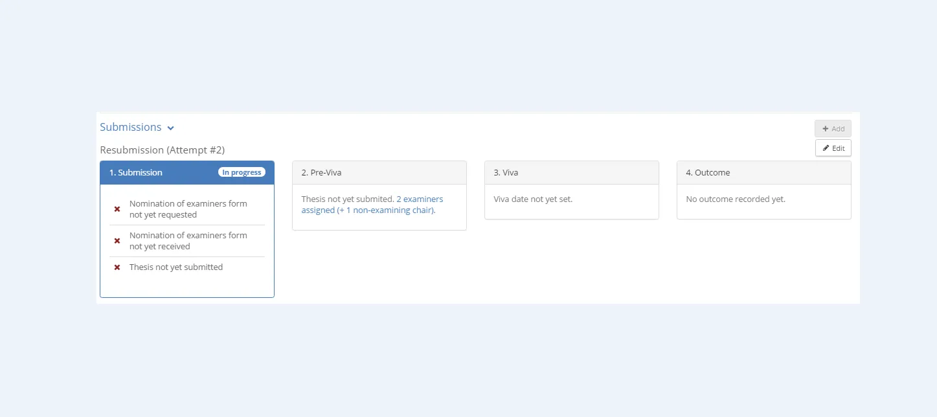The height and width of the screenshot is (417, 937).
Task: Click the "In progress" status badge
Action: pyautogui.click(x=242, y=172)
